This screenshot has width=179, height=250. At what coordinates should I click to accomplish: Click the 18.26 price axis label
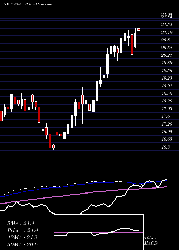[x=167, y=101]
